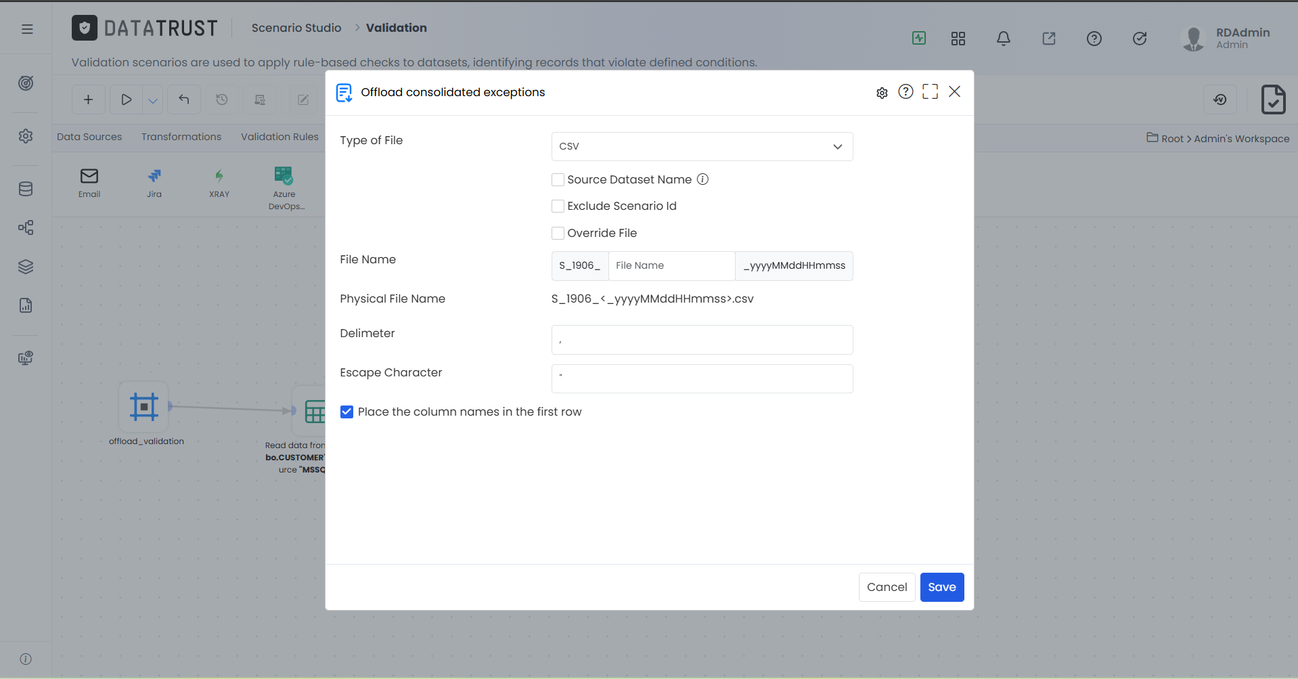Open the monitor settings icon in sidebar
1298x679 pixels.
pos(26,358)
